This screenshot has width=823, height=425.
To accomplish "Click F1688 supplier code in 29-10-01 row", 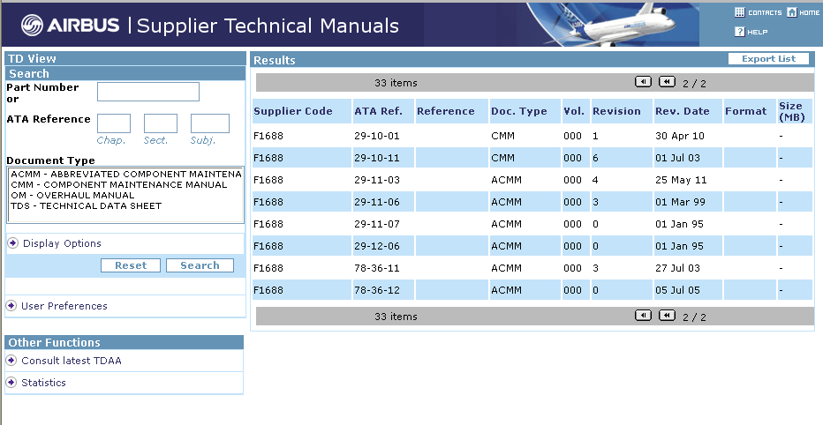I will click(268, 136).
